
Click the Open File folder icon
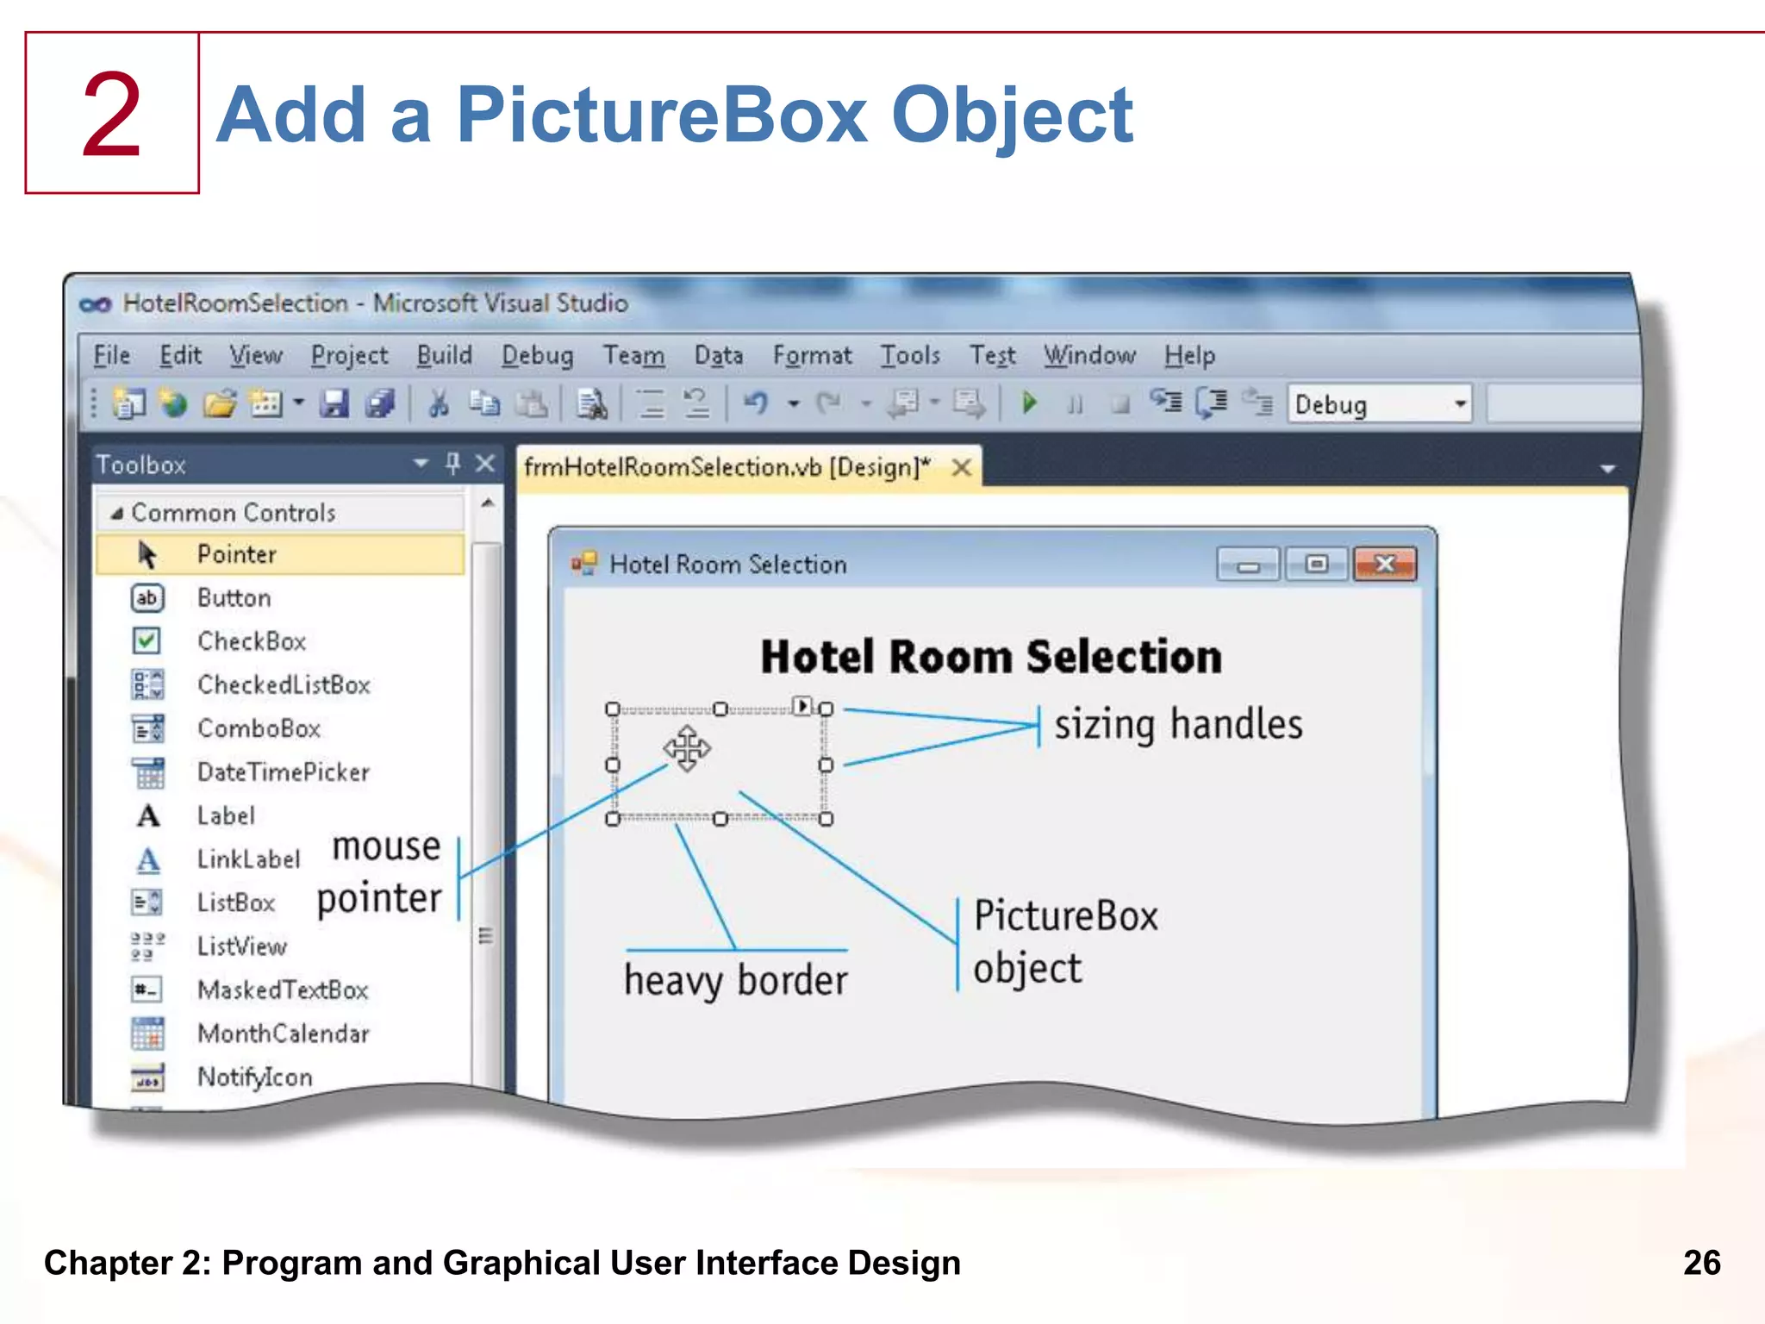[x=219, y=403]
